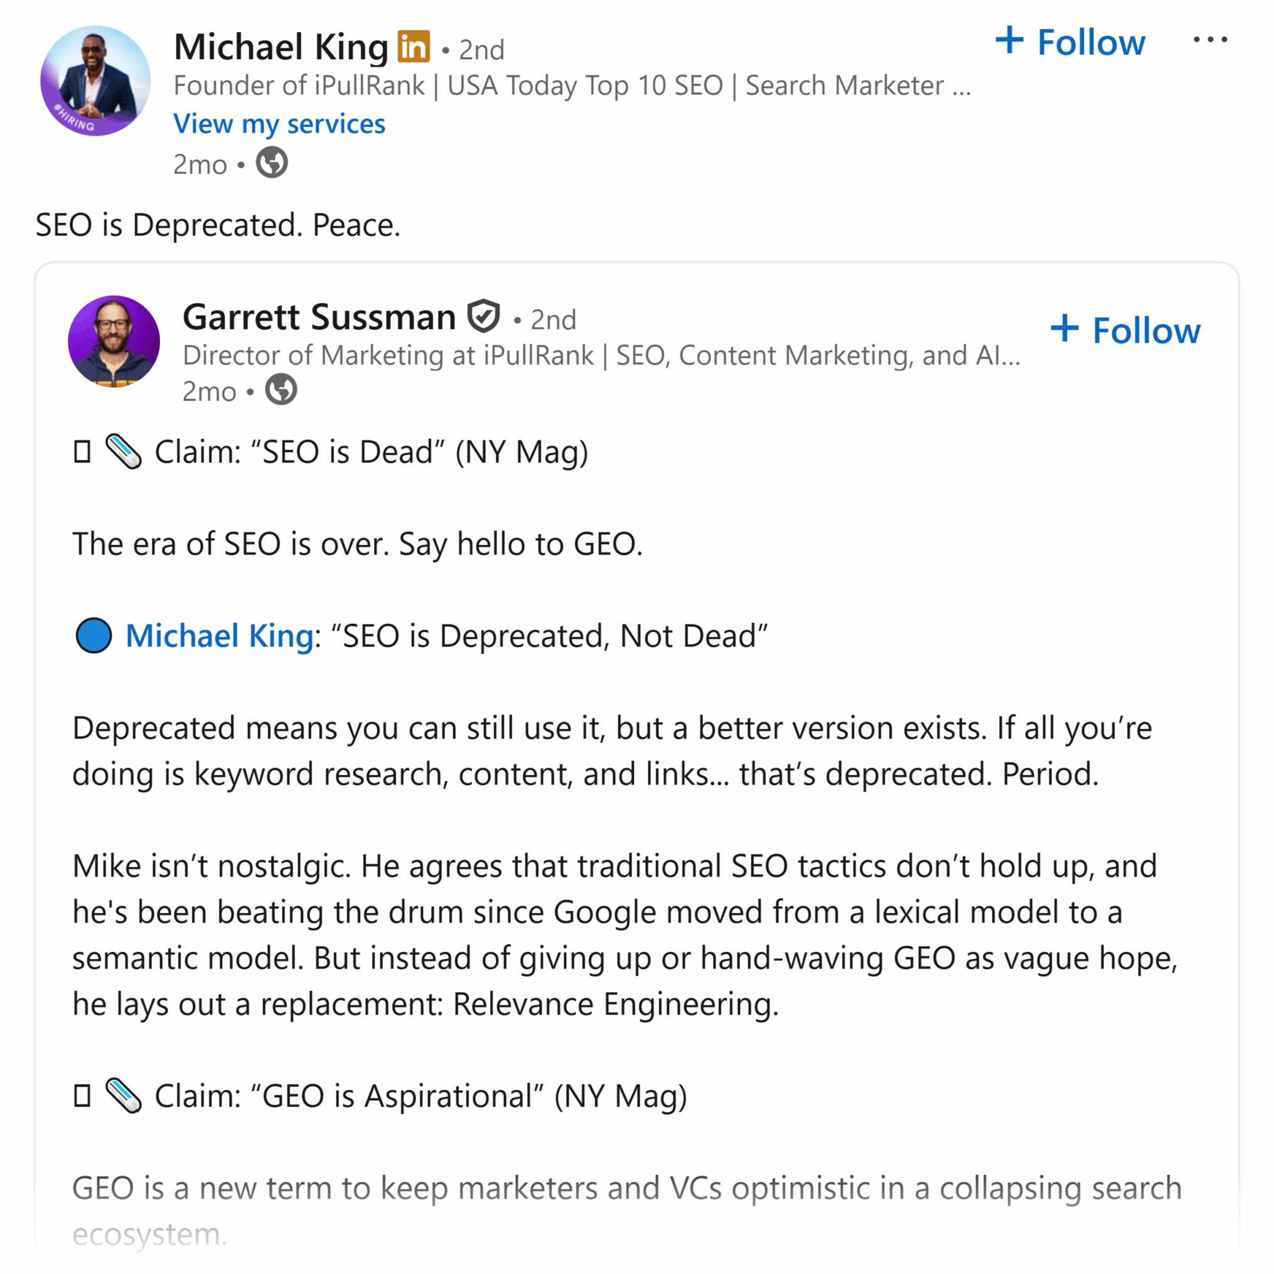The image size is (1274, 1274).
Task: Expand the faded "GEO is a new term" paragraph
Action: tap(626, 1188)
